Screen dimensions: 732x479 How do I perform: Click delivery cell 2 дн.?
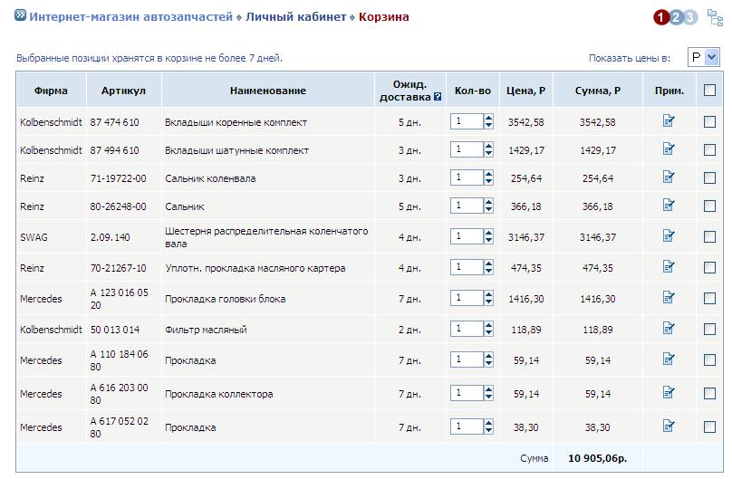[409, 330]
